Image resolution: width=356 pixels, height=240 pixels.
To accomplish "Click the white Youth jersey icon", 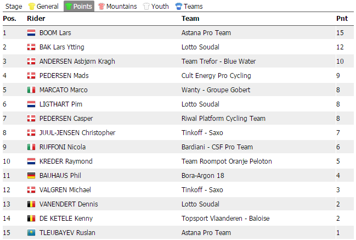I will coord(146,7).
